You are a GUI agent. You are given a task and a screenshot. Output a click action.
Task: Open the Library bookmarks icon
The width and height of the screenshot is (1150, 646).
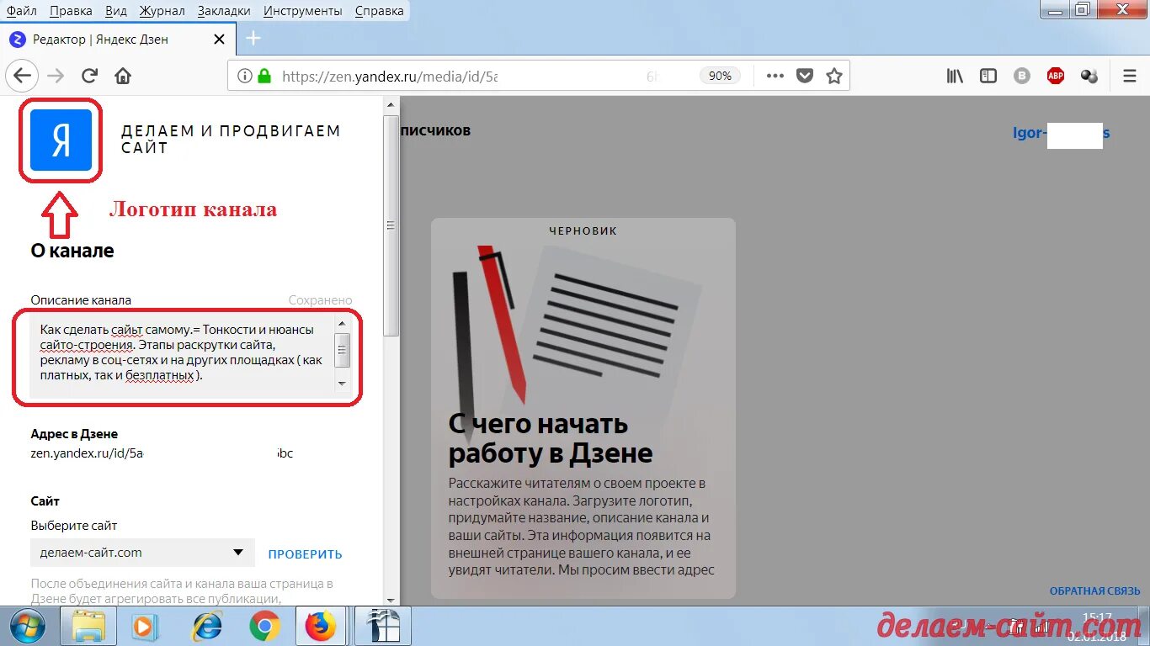[955, 76]
